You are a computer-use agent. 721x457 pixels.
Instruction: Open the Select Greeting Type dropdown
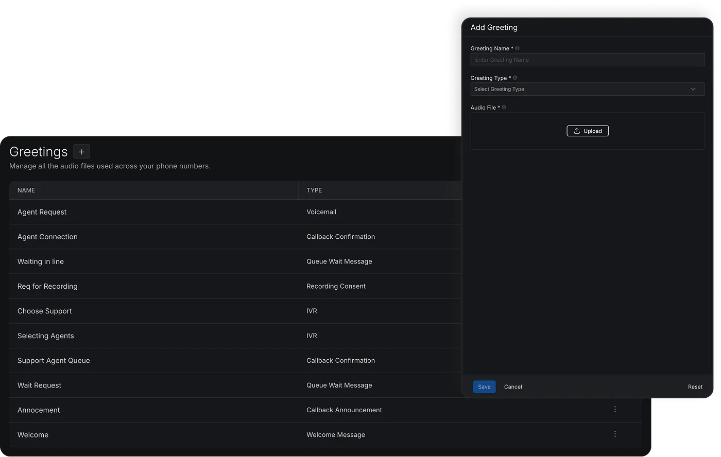(588, 89)
